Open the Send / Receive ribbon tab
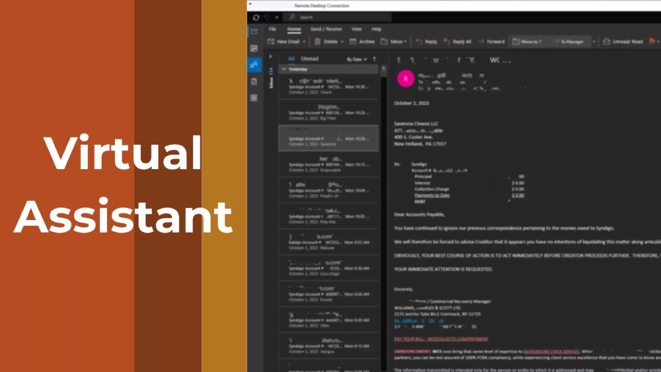 point(326,29)
